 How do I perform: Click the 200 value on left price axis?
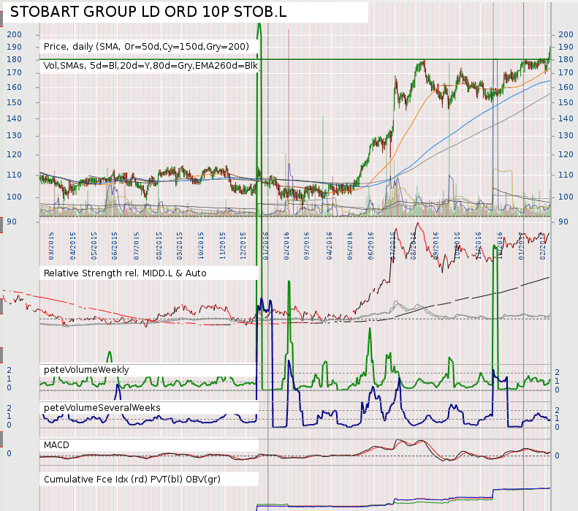[15, 34]
